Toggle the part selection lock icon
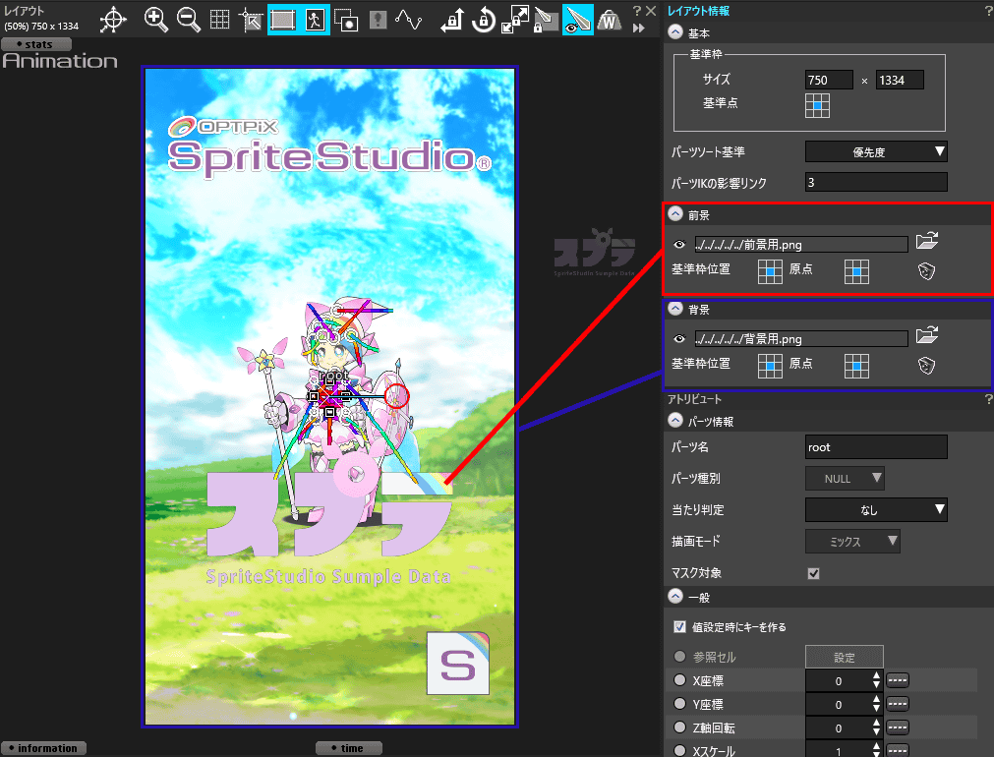 pyautogui.click(x=546, y=20)
